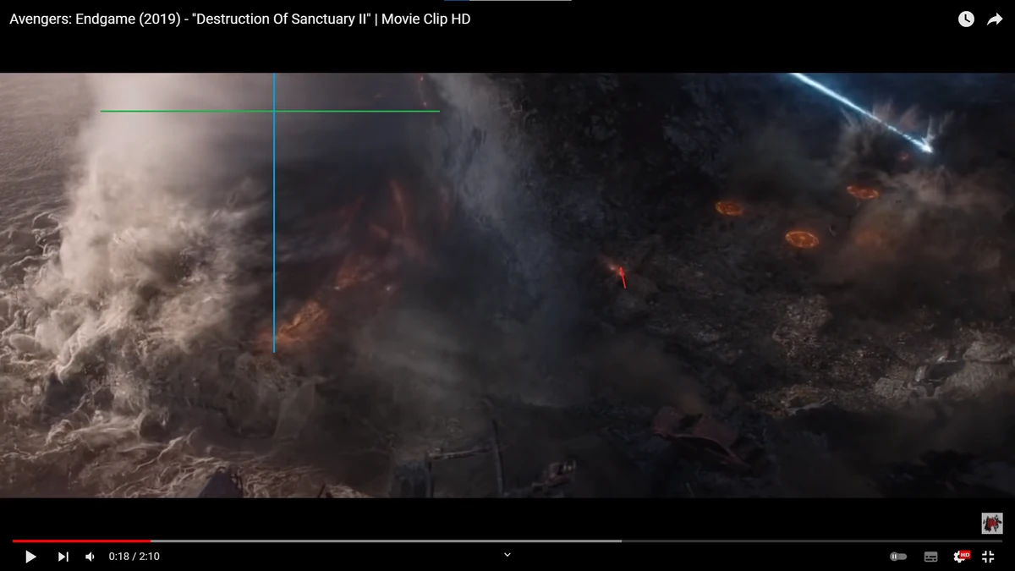This screenshot has height=571, width=1015.
Task: Skip to the next video
Action: click(x=63, y=557)
